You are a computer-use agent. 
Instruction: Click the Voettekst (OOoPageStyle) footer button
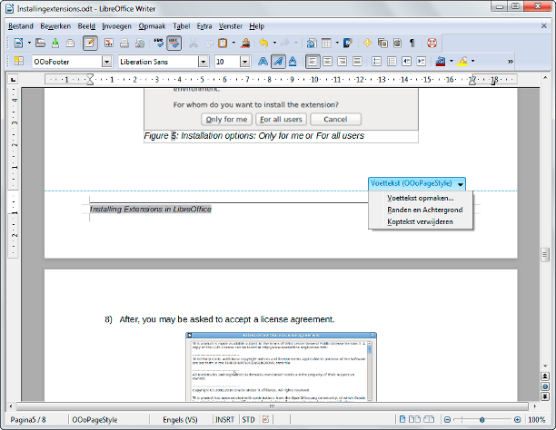(417, 184)
